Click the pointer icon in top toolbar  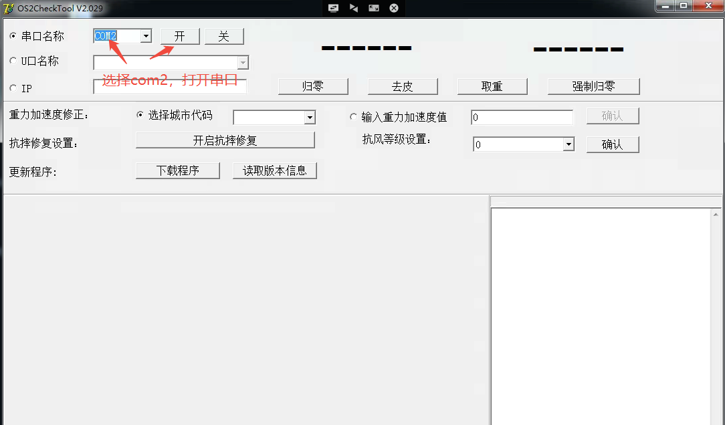click(354, 8)
